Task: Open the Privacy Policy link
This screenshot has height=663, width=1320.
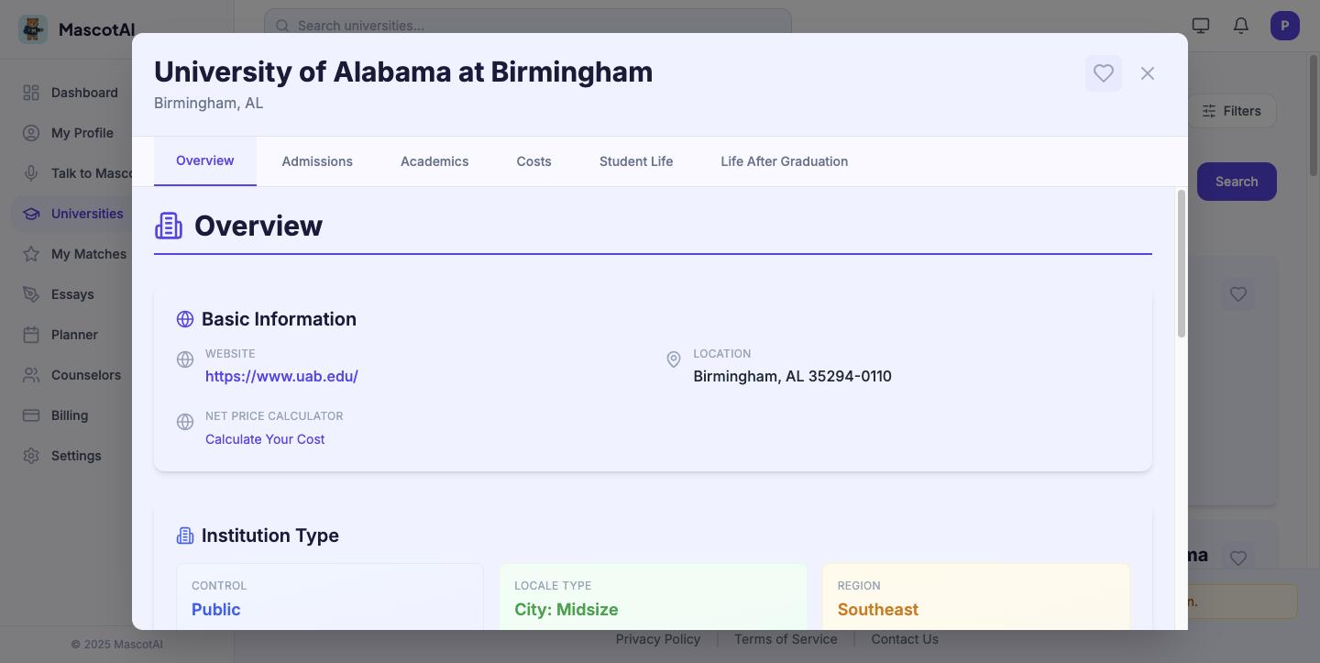Action: pyautogui.click(x=658, y=639)
